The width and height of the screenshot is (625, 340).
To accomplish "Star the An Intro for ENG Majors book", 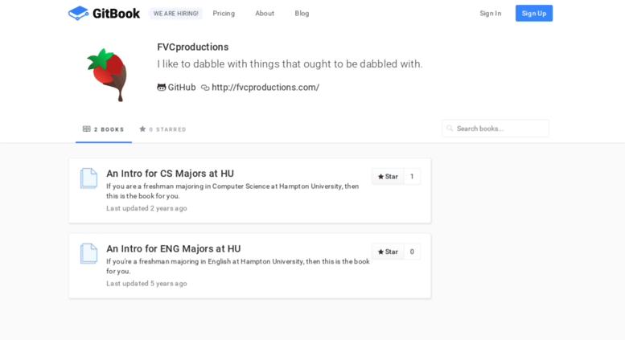I will [x=388, y=252].
